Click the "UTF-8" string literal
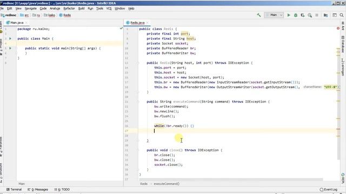The height and width of the screenshot is (194, 346). coord(330,87)
